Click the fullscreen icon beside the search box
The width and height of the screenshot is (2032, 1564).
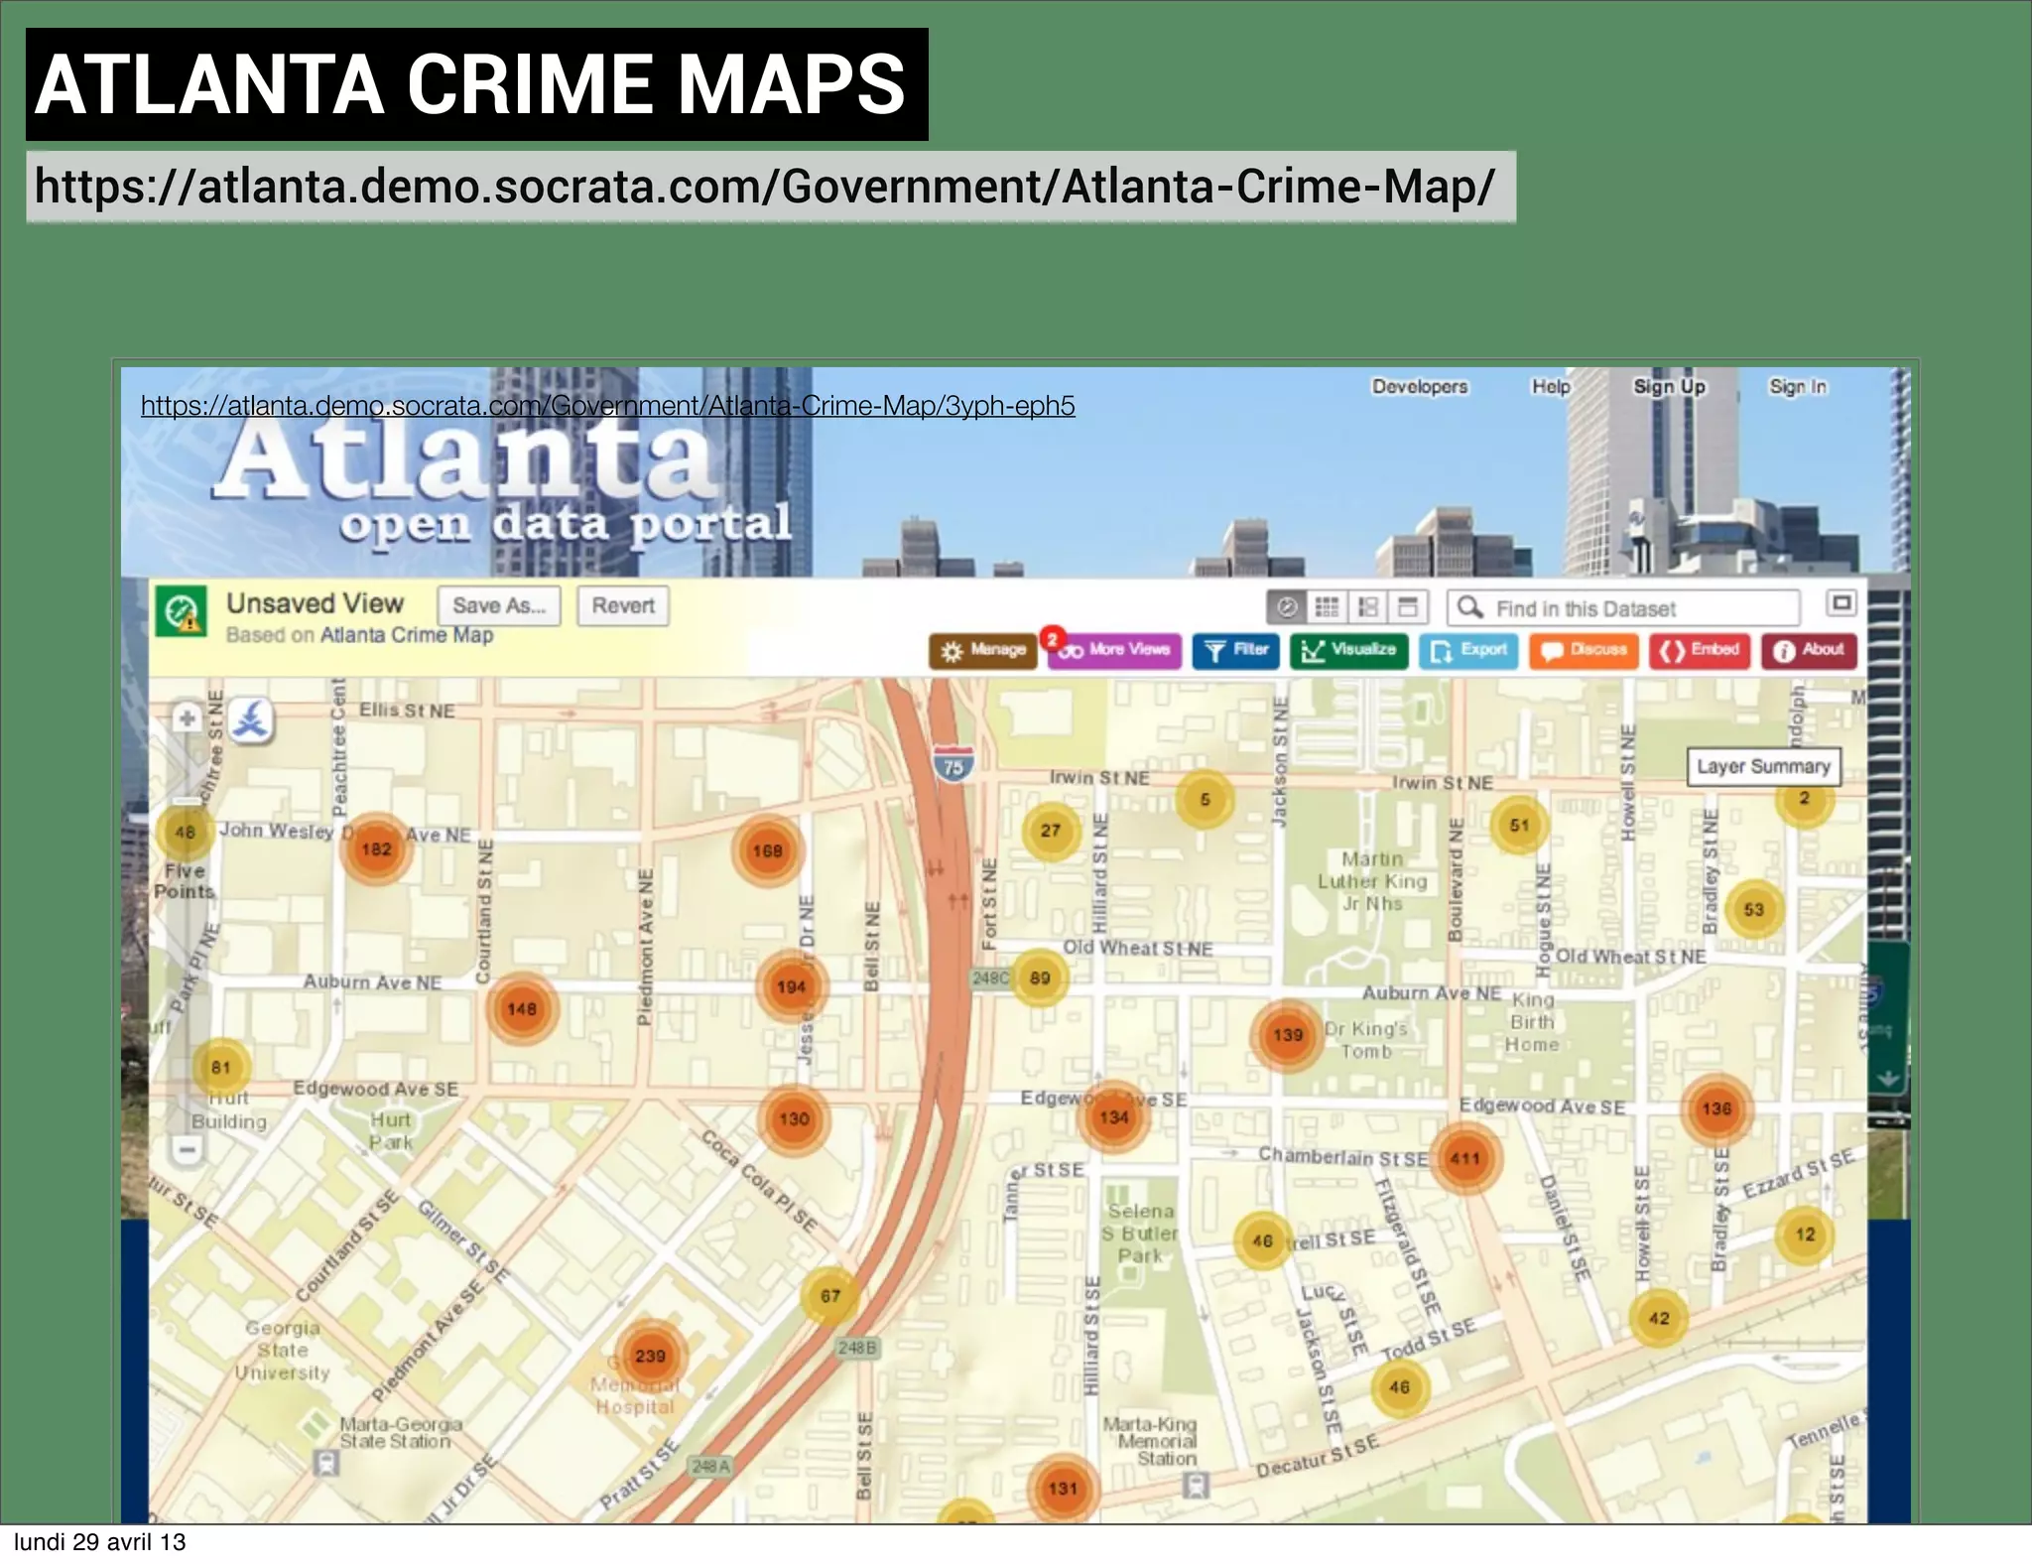pyautogui.click(x=1841, y=603)
